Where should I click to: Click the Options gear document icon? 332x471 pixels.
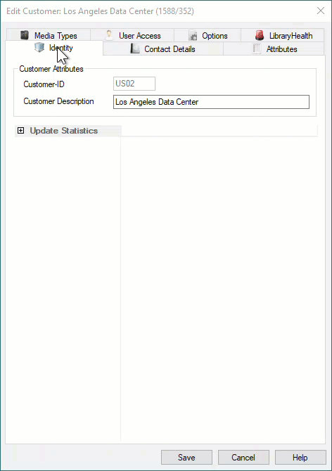(x=193, y=35)
